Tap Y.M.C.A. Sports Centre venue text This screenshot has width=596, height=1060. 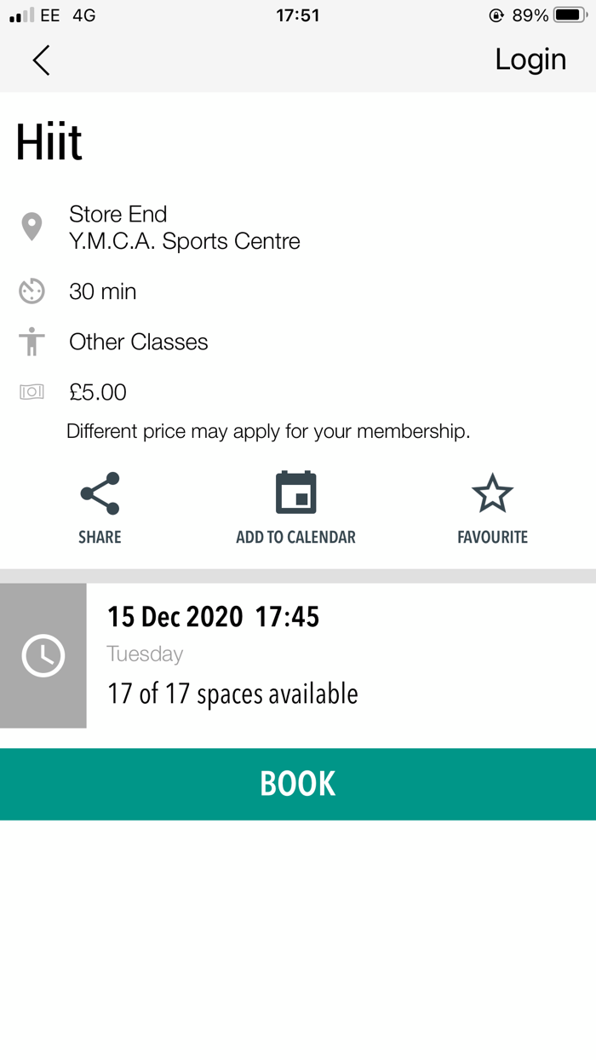tap(184, 241)
